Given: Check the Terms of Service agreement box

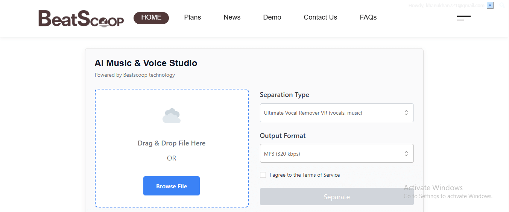Looking at the screenshot, I should click(x=263, y=175).
